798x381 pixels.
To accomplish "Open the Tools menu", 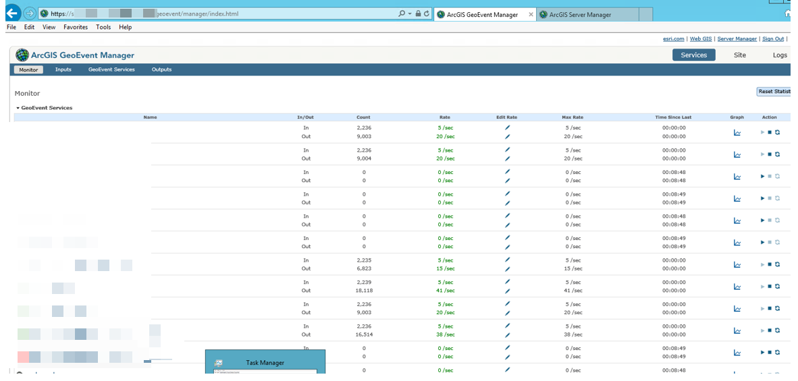I will pyautogui.click(x=103, y=28).
